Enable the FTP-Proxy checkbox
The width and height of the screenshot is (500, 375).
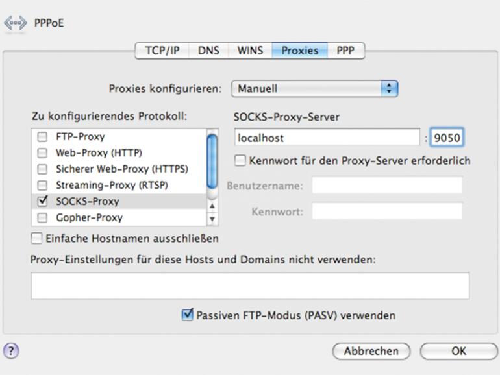43,137
